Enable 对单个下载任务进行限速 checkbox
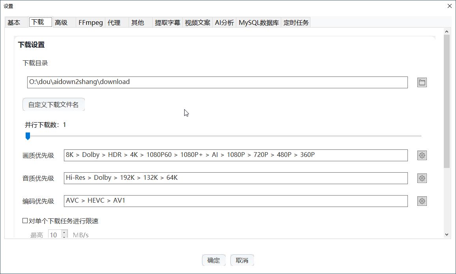Image resolution: width=456 pixels, height=274 pixels. [25, 221]
